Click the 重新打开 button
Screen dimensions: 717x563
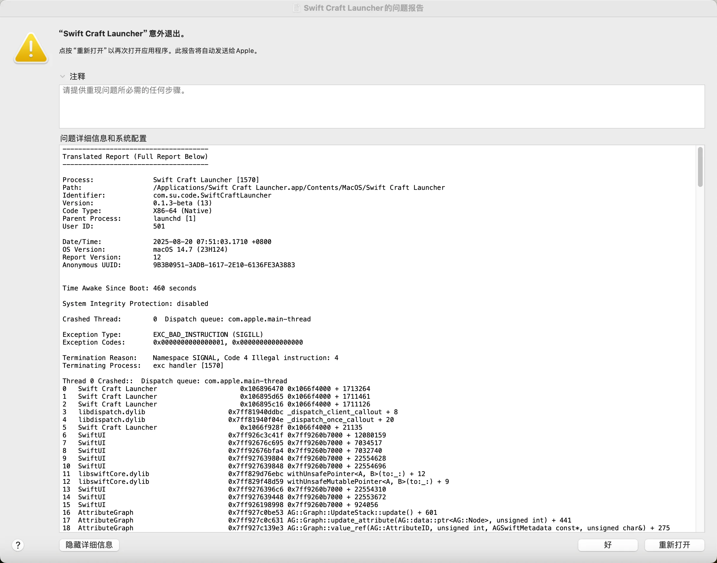click(674, 545)
